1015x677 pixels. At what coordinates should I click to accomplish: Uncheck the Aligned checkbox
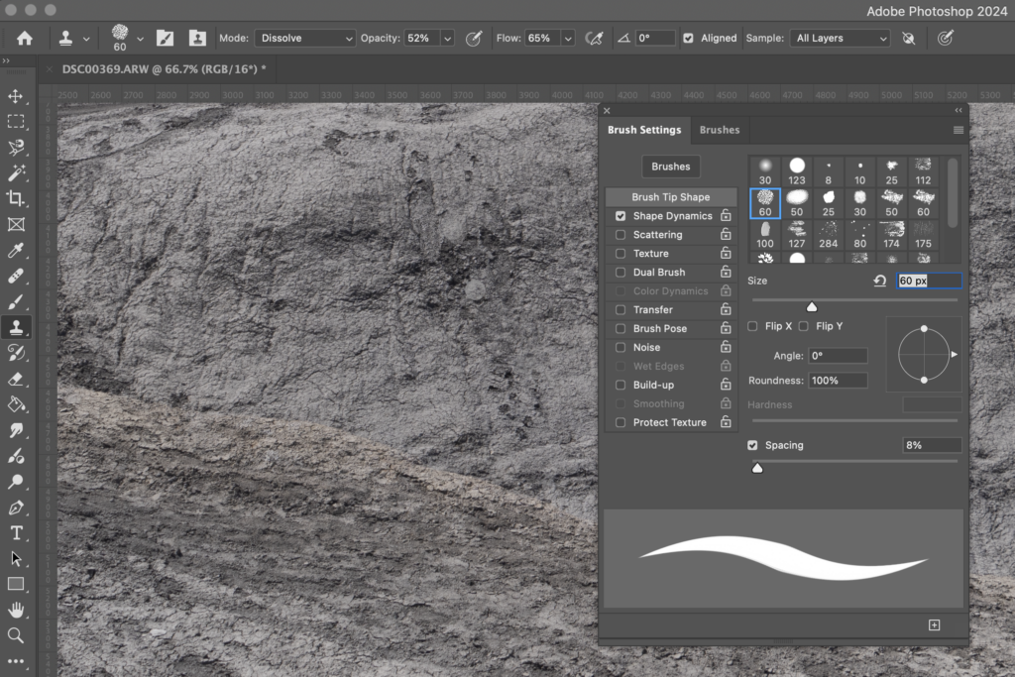pos(688,39)
